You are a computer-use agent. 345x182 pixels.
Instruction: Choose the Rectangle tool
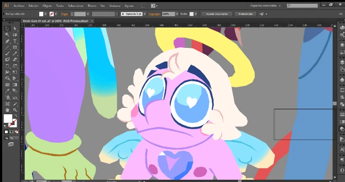[x=15, y=47]
